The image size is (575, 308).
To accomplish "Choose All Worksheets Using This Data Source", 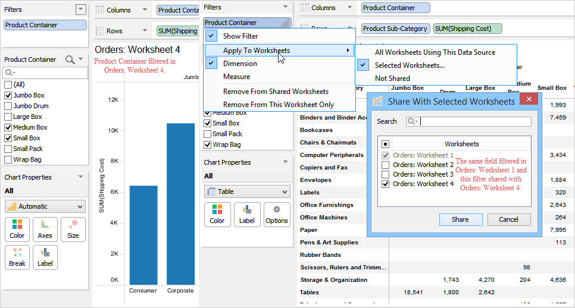I will point(436,52).
